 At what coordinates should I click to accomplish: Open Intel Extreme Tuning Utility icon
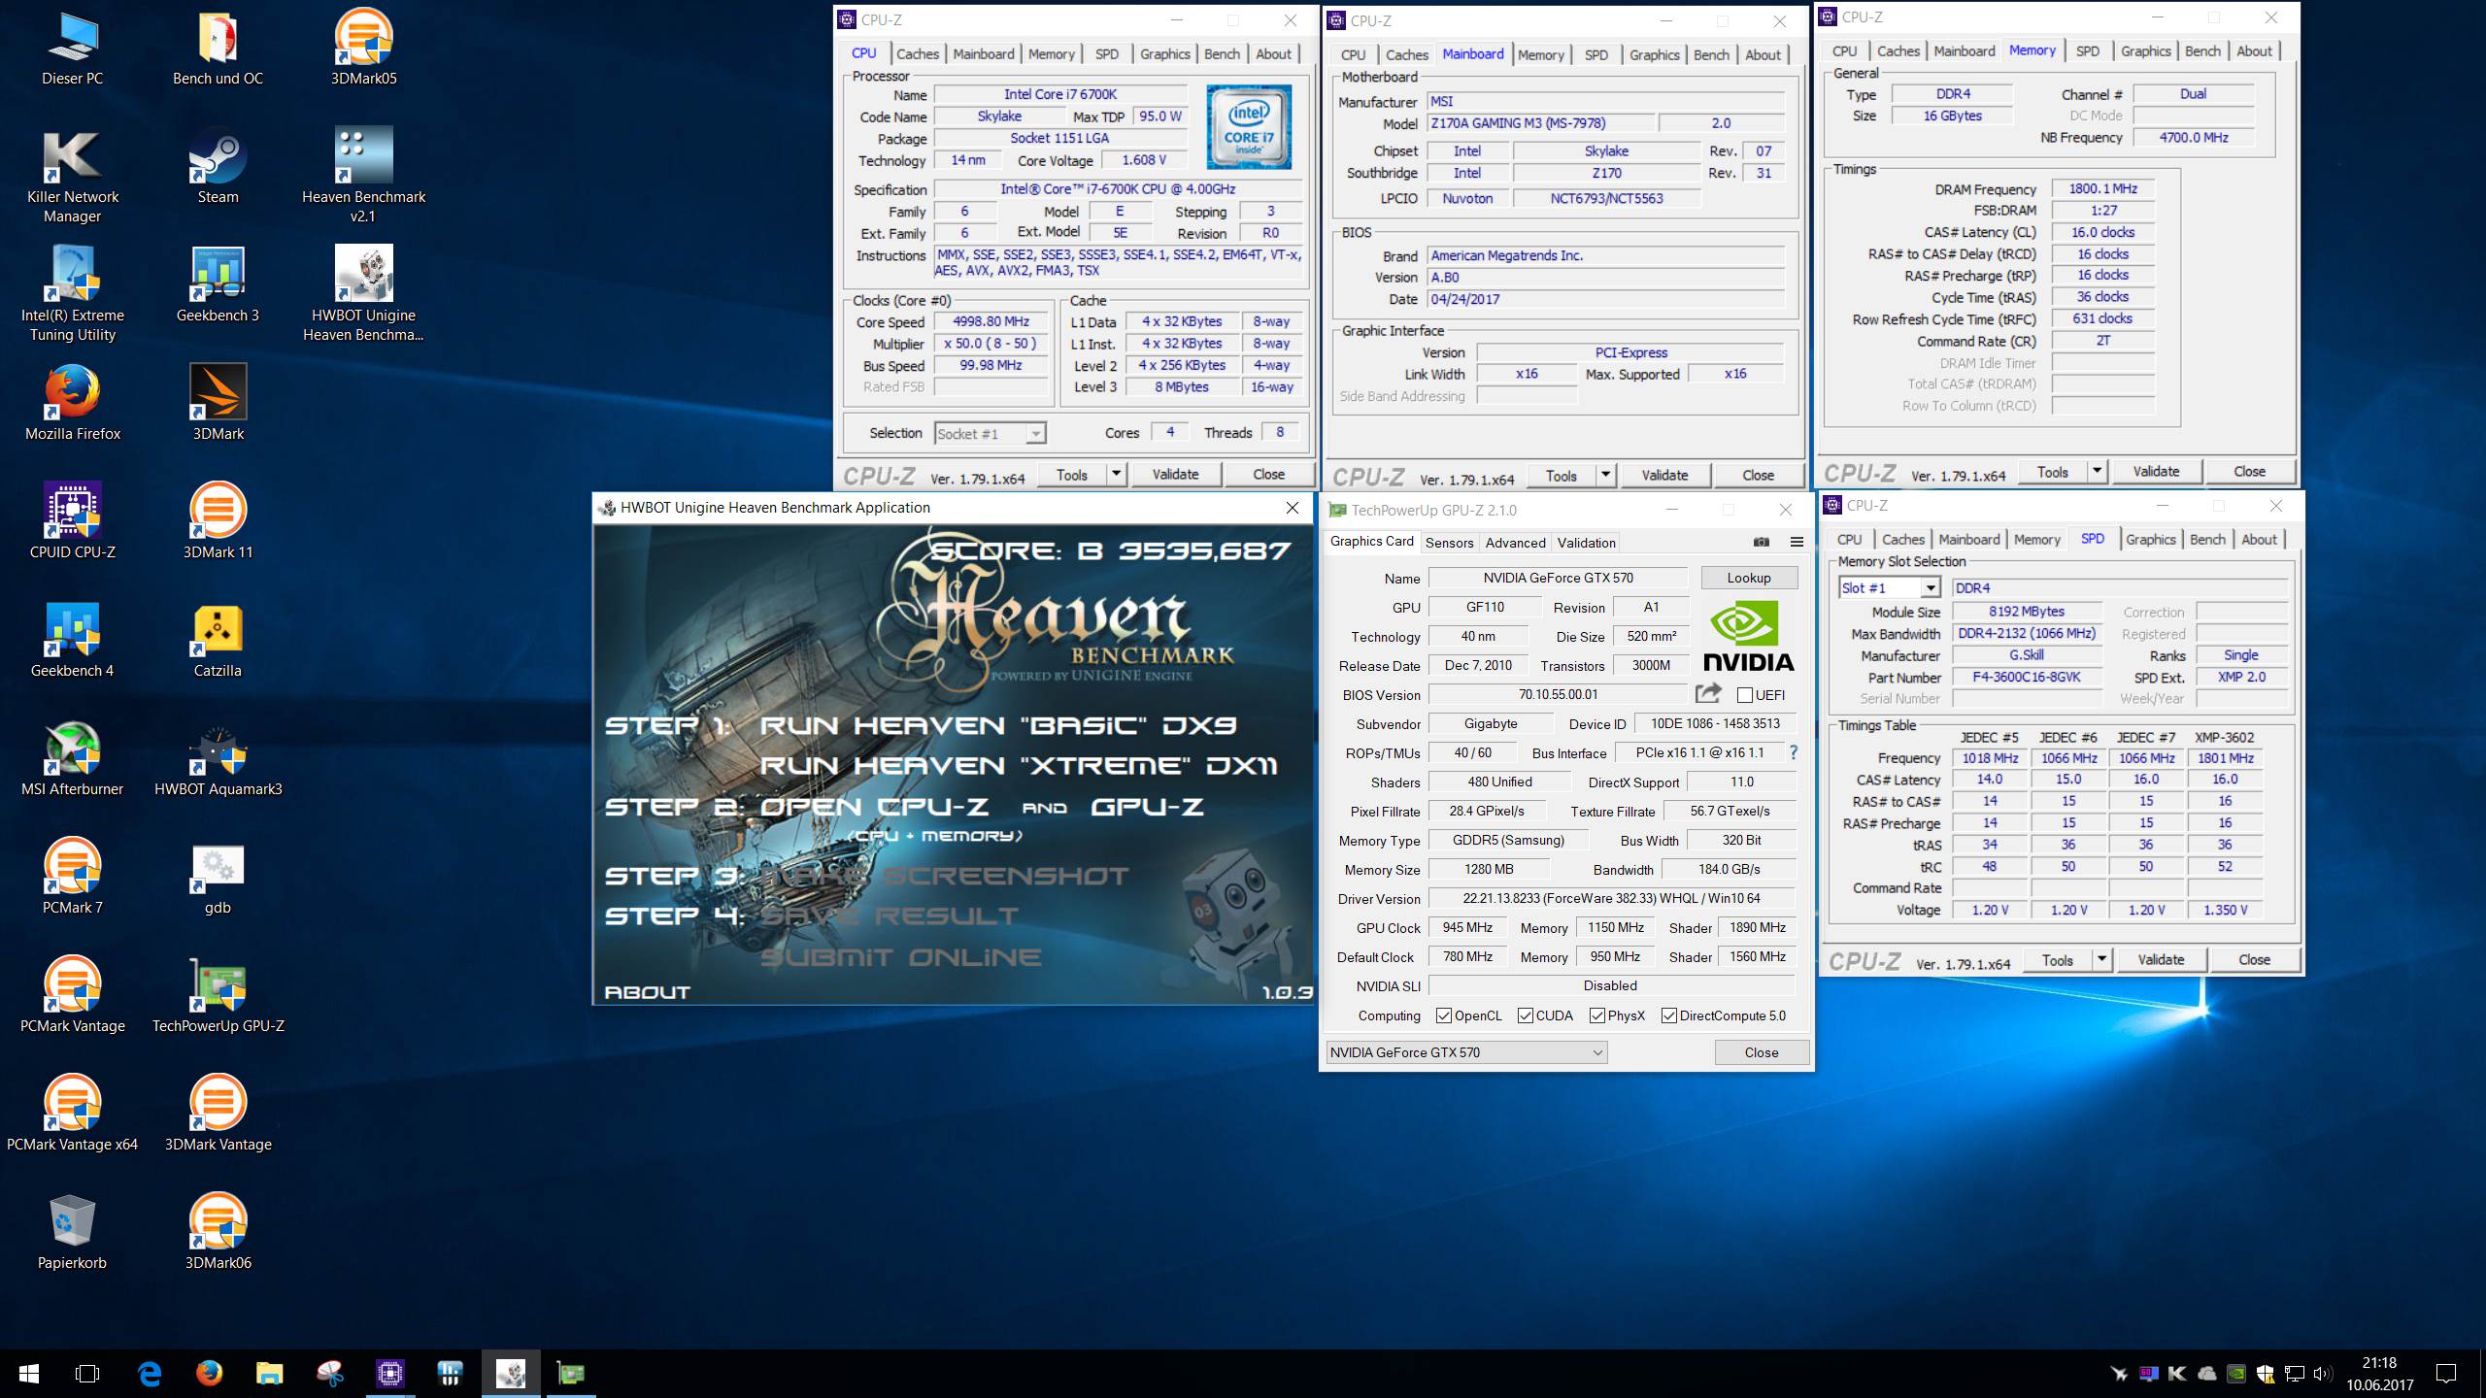point(72,293)
